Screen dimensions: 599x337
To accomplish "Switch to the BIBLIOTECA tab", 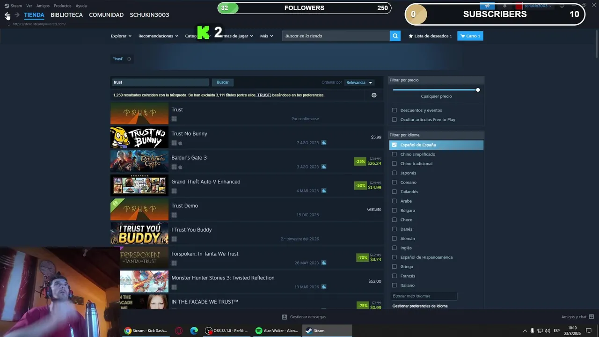I will [x=66, y=15].
